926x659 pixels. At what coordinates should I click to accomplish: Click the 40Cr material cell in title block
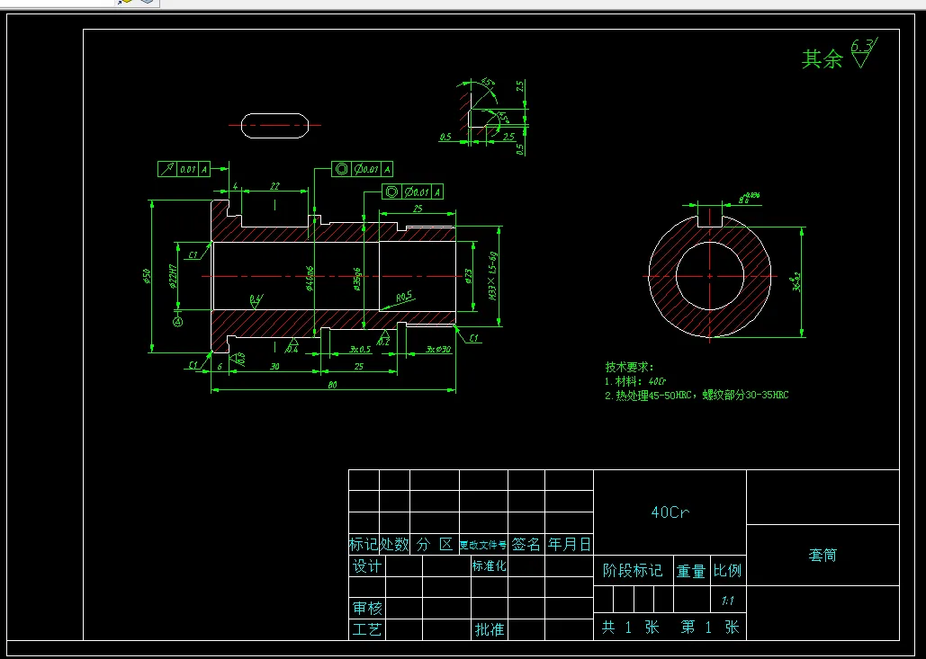(x=670, y=512)
